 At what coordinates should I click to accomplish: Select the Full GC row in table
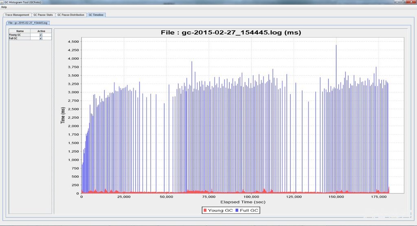pos(30,38)
